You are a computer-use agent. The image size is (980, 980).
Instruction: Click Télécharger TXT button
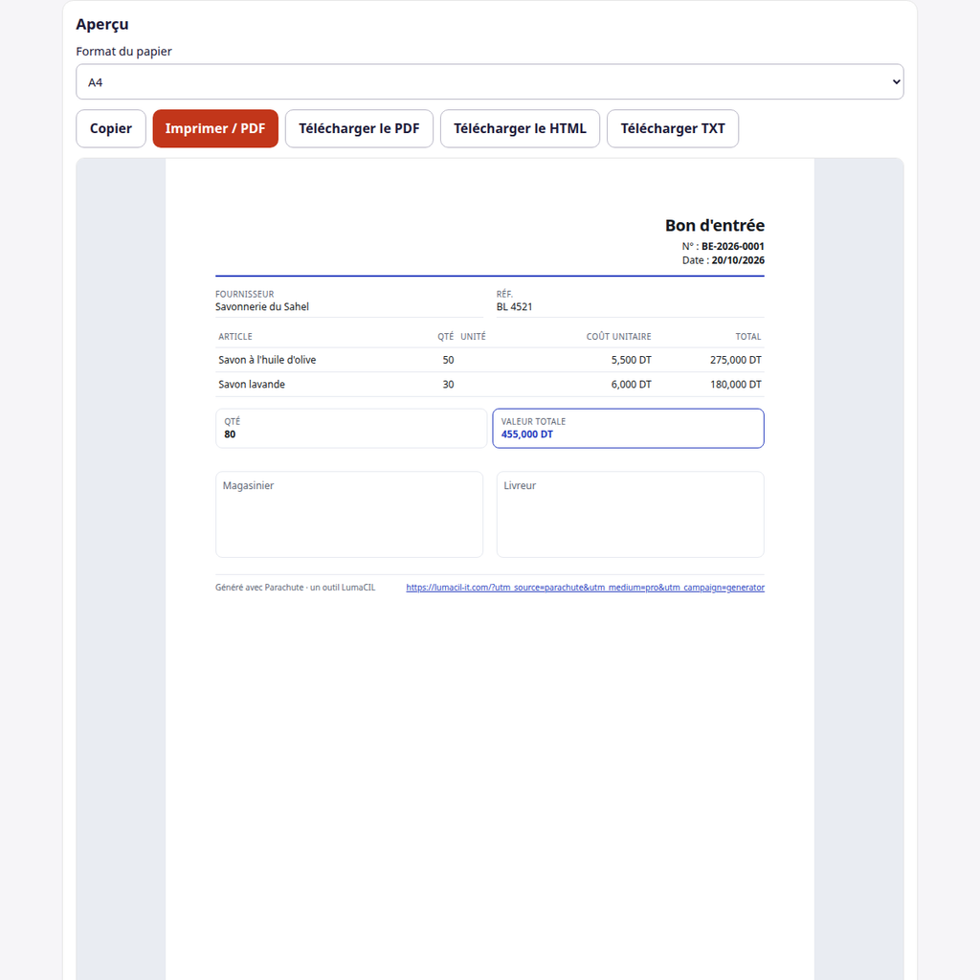point(673,129)
